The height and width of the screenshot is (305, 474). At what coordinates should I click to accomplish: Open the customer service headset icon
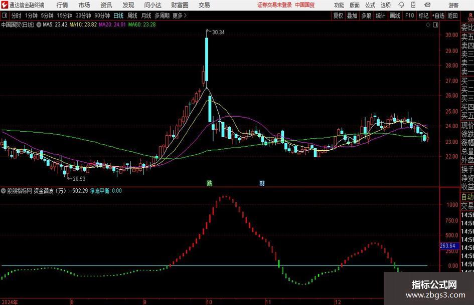point(401,5)
